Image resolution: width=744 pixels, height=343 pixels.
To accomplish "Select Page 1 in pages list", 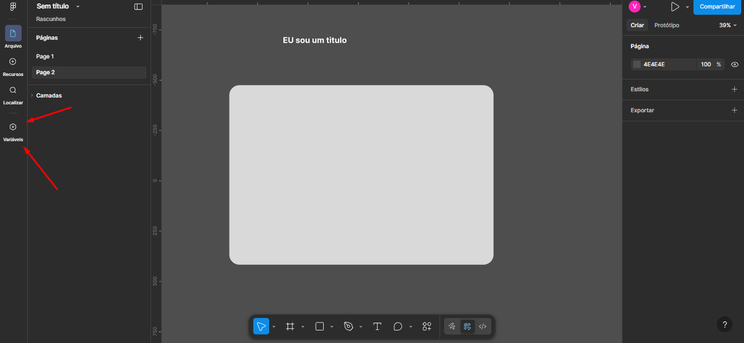I will pyautogui.click(x=89, y=57).
